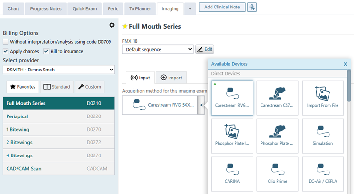
Task: Pick the CARINA sensor device
Action: (x=232, y=173)
